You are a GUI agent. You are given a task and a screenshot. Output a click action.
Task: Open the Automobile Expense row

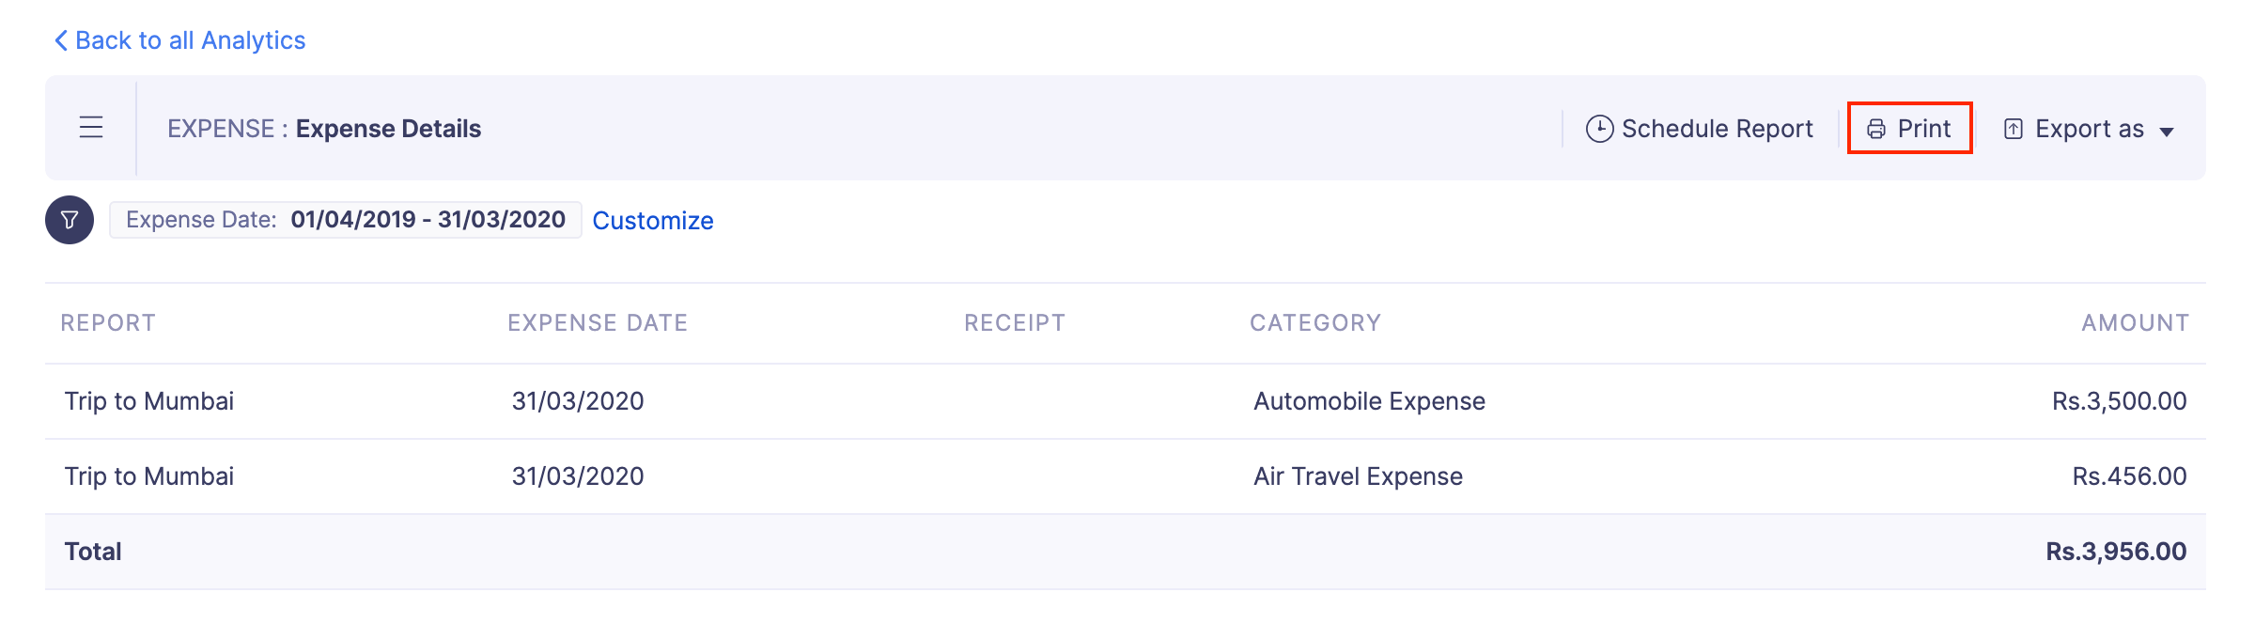1369,401
